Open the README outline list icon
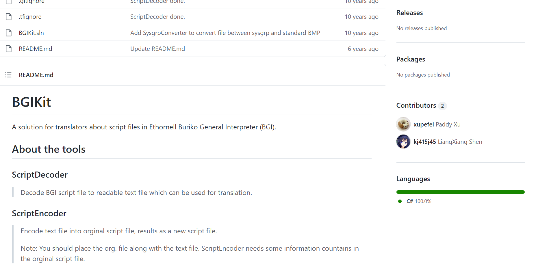 pyautogui.click(x=8, y=75)
